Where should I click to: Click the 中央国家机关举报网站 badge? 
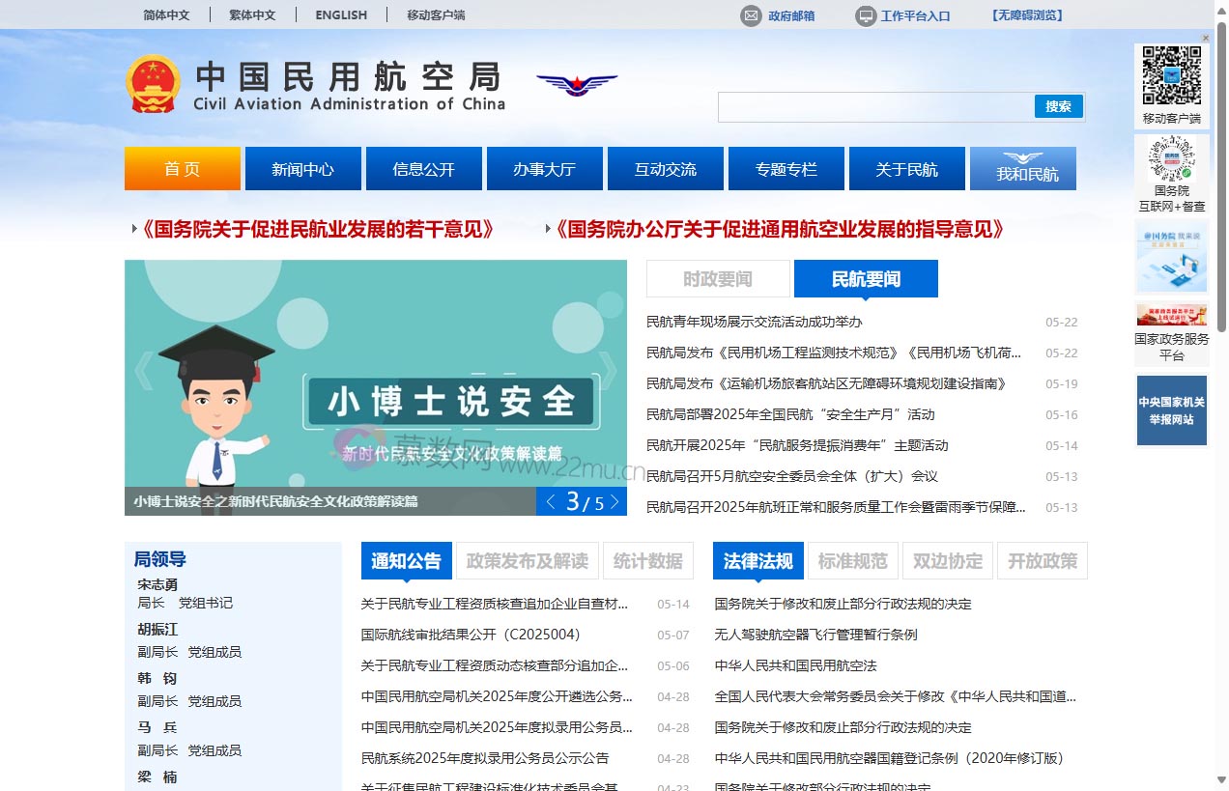pos(1171,410)
